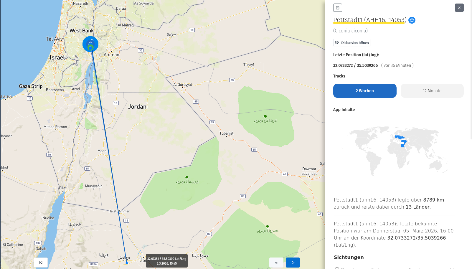The height and width of the screenshot is (269, 472).
Task: Toggle the blue favorite star next to Pettstadt1
Action: point(412,20)
